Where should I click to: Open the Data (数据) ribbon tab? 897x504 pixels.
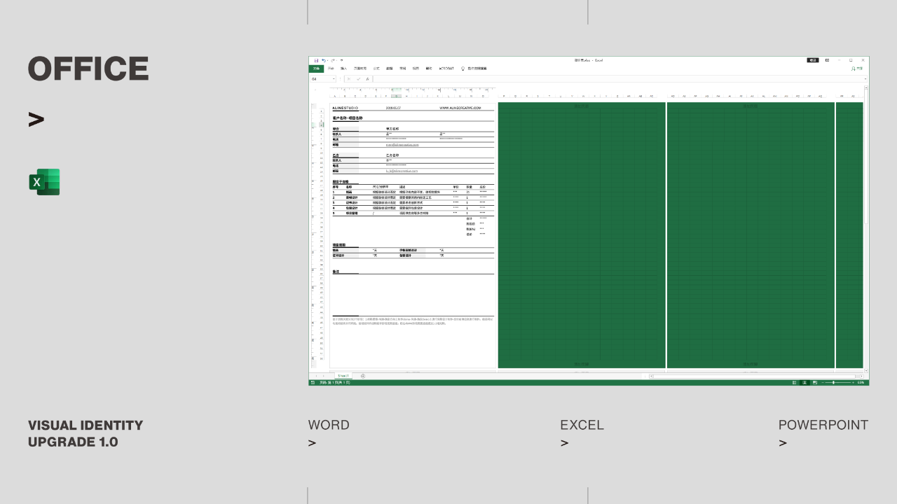click(389, 69)
